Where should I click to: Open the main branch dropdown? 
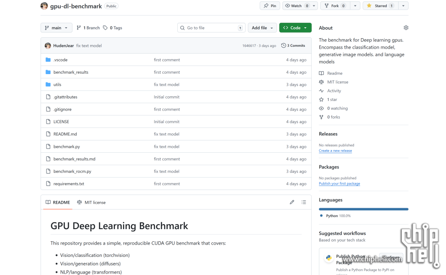56,28
